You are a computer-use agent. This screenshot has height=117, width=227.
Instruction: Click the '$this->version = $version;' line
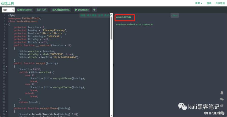pyautogui.click(x=37, y=51)
